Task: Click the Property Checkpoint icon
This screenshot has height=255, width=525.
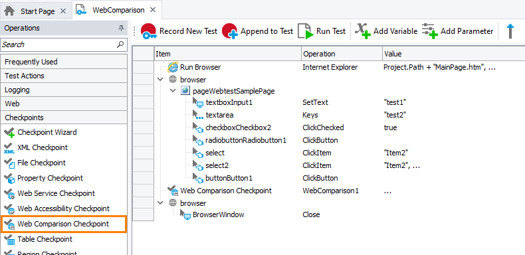Action: [x=9, y=179]
